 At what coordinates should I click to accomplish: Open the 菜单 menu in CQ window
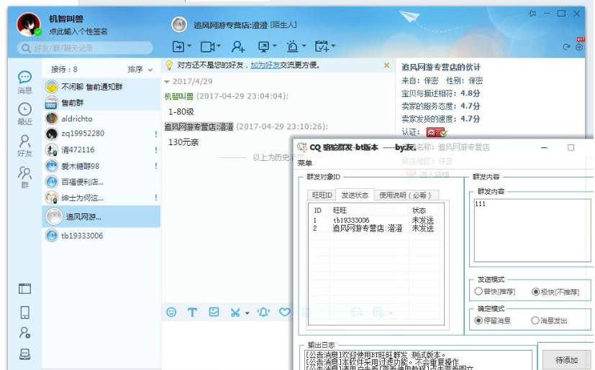point(305,163)
